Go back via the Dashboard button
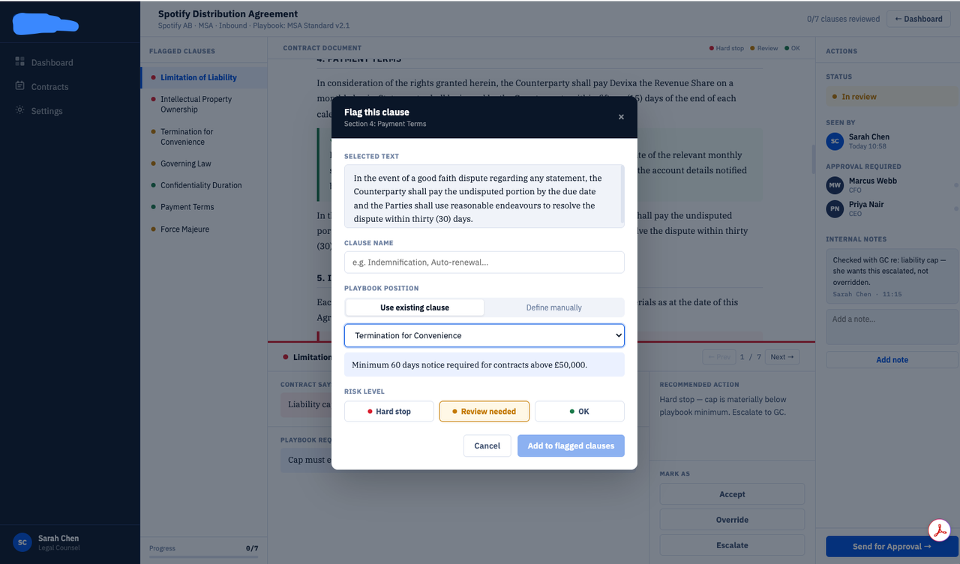The image size is (960, 564). click(x=919, y=19)
